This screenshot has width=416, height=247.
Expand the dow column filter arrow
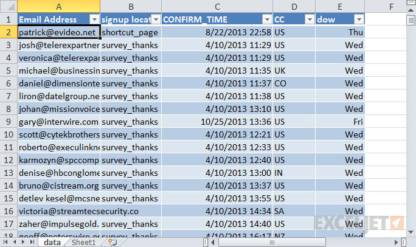(359, 19)
